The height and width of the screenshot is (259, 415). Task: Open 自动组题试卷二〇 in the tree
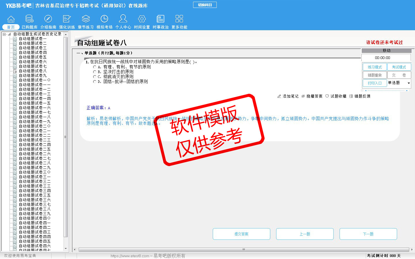tap(34, 126)
